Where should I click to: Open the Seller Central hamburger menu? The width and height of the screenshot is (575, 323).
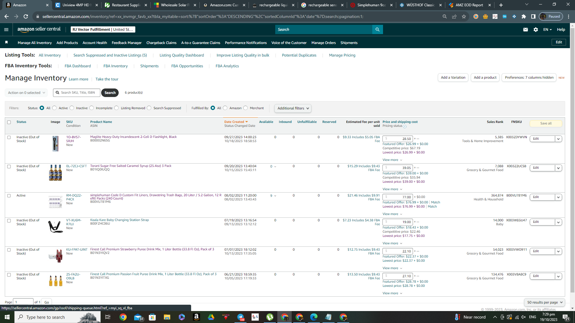click(6, 29)
